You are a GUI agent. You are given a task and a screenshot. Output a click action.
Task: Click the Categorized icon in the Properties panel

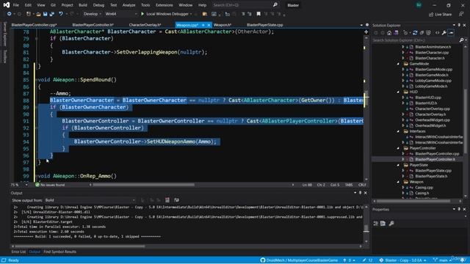(x=376, y=223)
